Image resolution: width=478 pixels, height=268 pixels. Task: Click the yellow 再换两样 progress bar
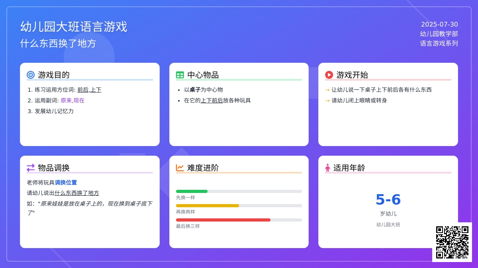[208, 206]
